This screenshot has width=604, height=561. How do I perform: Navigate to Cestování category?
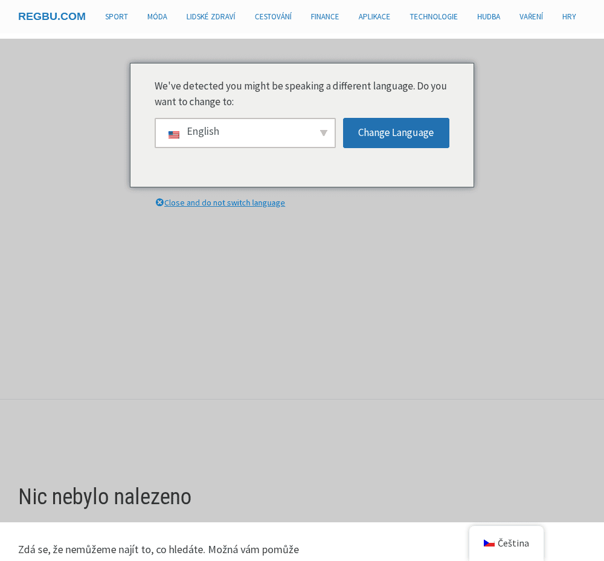point(273,17)
